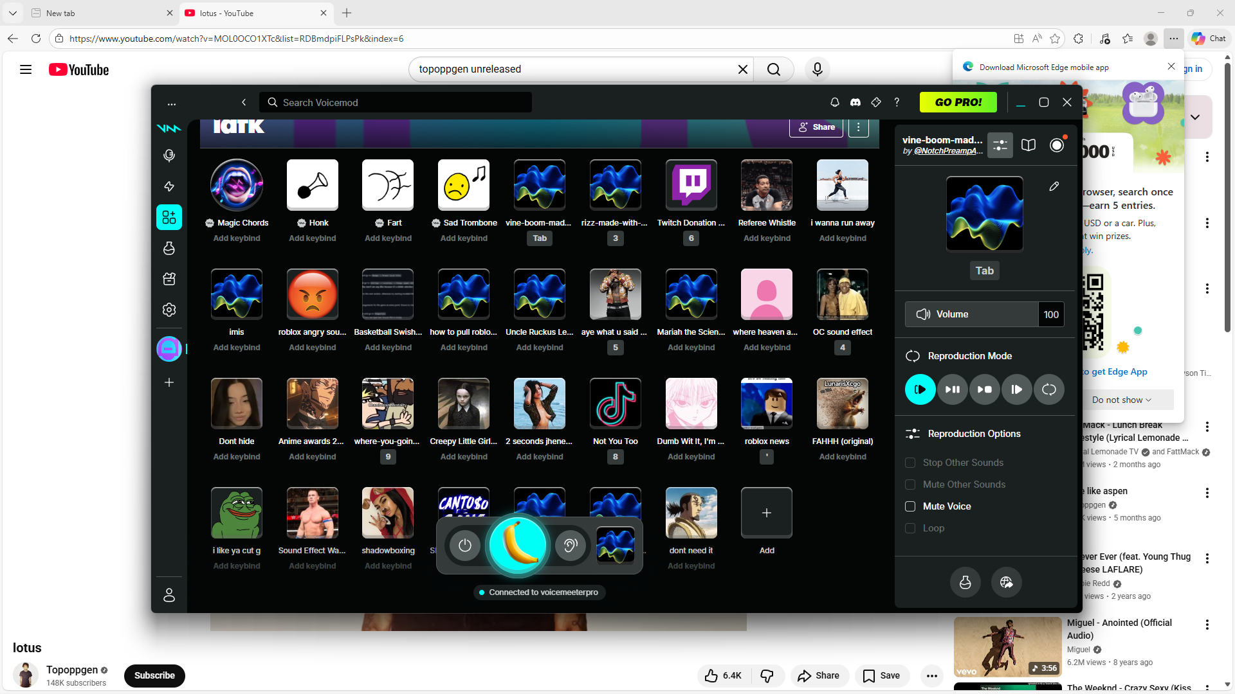Toggle hear myself ear icon in dock
1235x694 pixels.
pos(571,546)
